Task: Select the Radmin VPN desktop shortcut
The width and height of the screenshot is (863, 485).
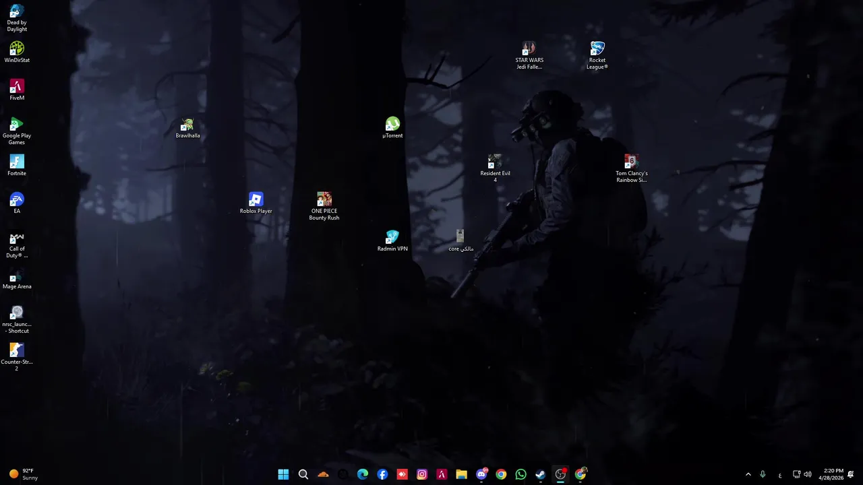Action: tap(392, 241)
